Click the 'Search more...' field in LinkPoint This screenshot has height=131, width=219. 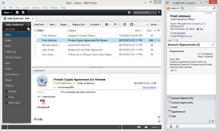coord(203,8)
